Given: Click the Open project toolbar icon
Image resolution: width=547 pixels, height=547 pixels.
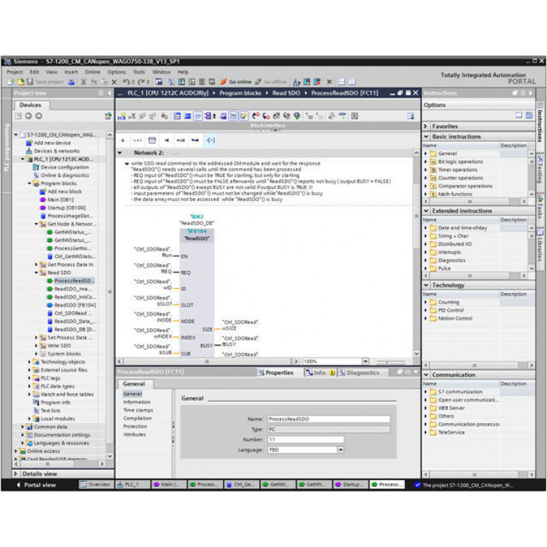Looking at the screenshot, I should tap(21, 82).
